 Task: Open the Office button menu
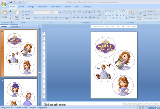tap(4, 4)
